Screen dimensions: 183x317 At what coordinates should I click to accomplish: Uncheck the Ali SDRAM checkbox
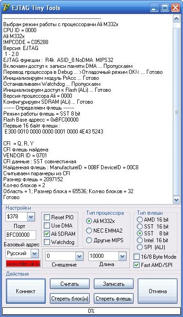point(47,234)
